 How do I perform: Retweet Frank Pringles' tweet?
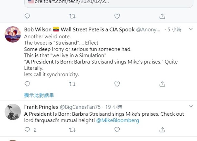point(72,130)
